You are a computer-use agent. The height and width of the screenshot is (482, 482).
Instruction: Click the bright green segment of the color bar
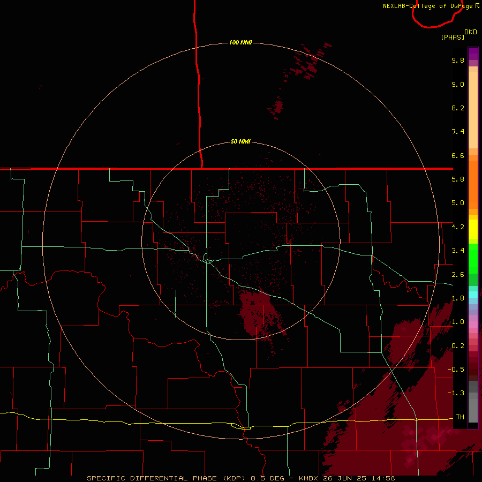click(473, 258)
